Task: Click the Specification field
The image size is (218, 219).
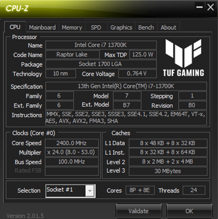Action: [x=126, y=86]
